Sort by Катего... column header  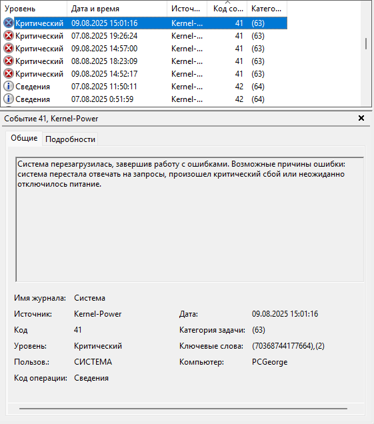pyautogui.click(x=267, y=9)
